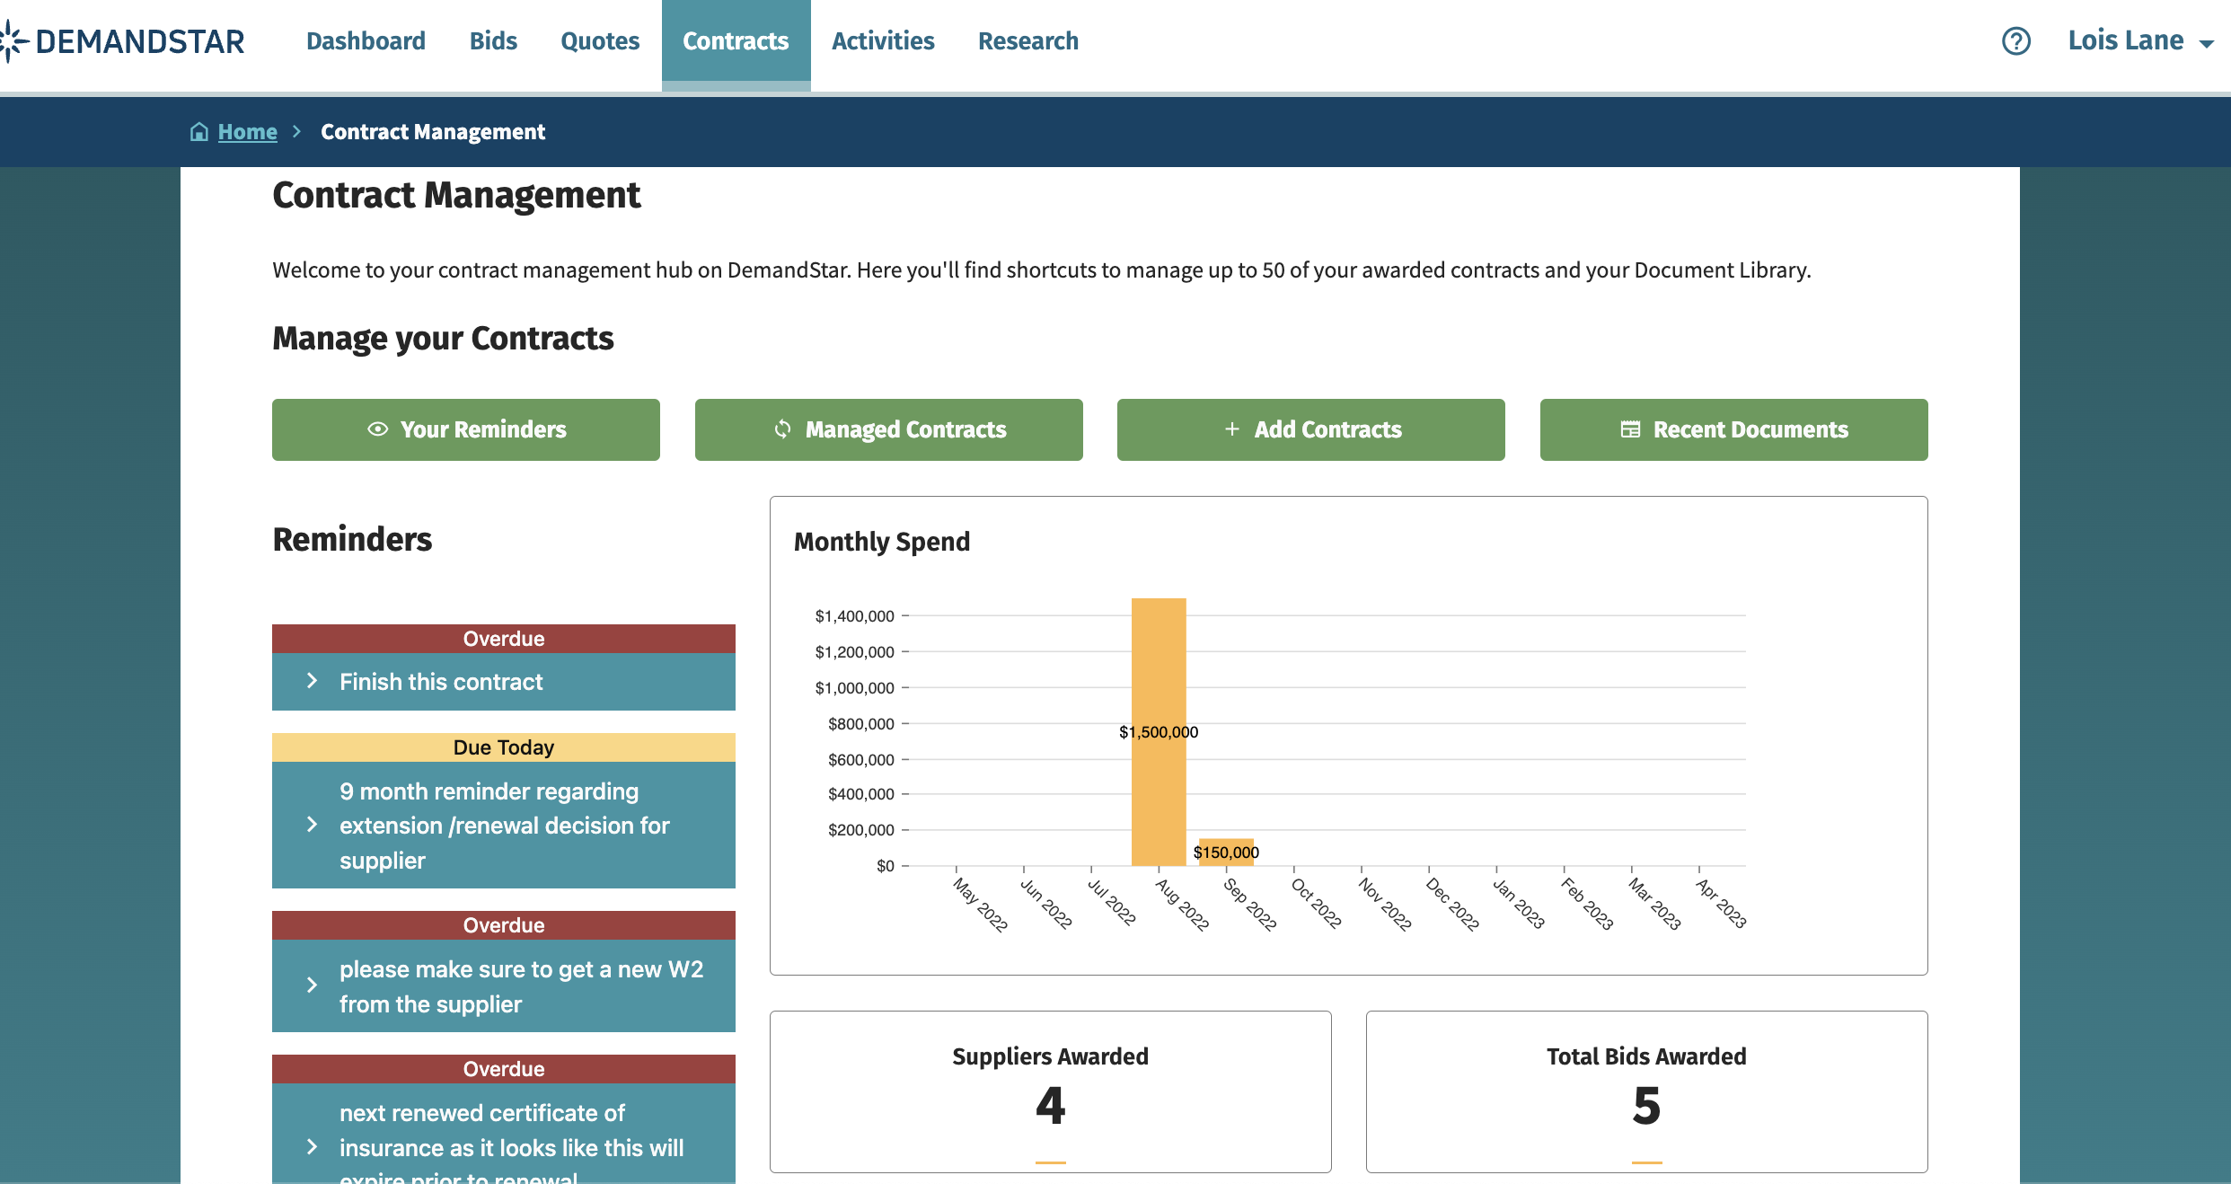Switch to the Dashboard tab
The image size is (2231, 1184).
pyautogui.click(x=366, y=40)
